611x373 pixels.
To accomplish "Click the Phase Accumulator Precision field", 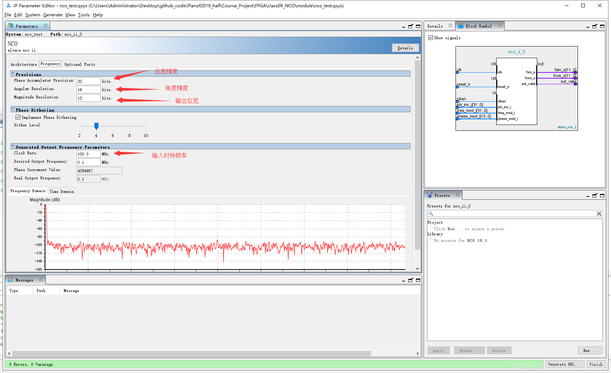I will click(x=88, y=81).
